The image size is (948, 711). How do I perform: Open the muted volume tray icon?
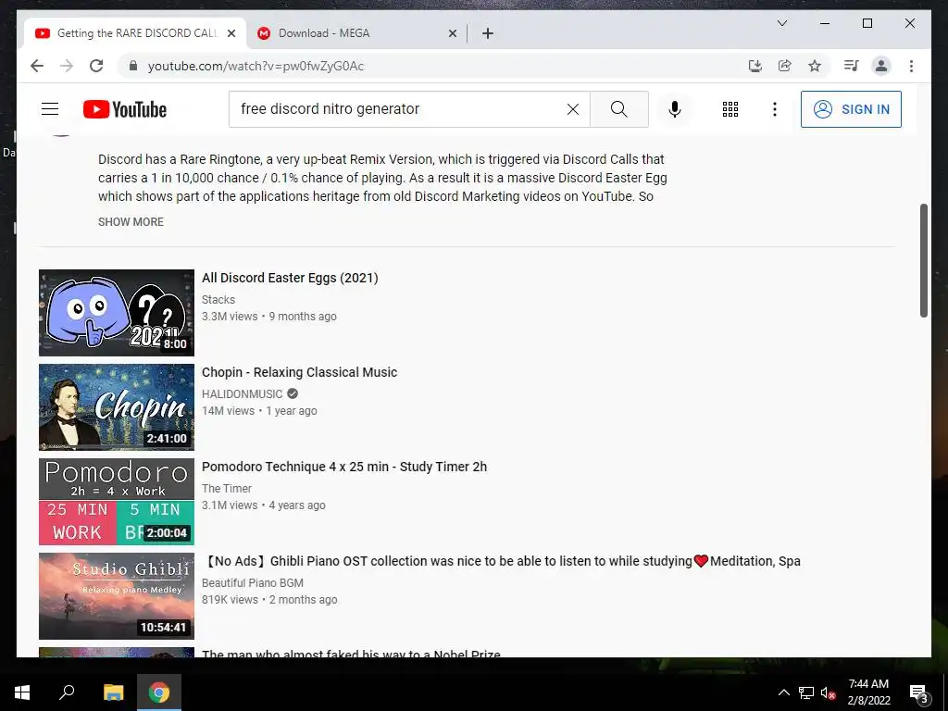[828, 692]
